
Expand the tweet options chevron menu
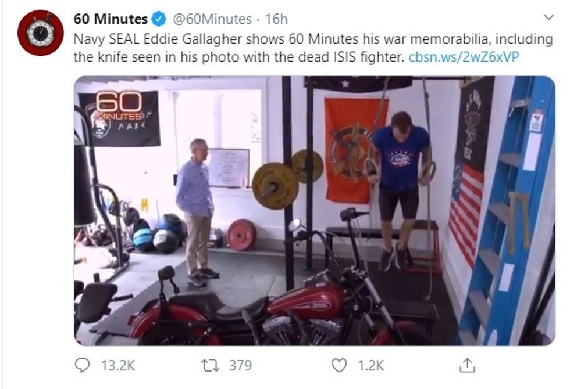(548, 17)
